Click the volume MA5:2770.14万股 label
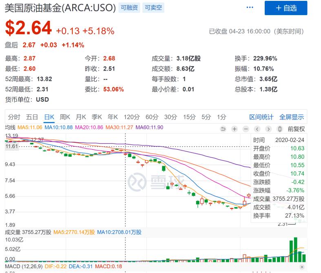Image resolution: width=321 pixels, height=273 pixels. click(74, 232)
